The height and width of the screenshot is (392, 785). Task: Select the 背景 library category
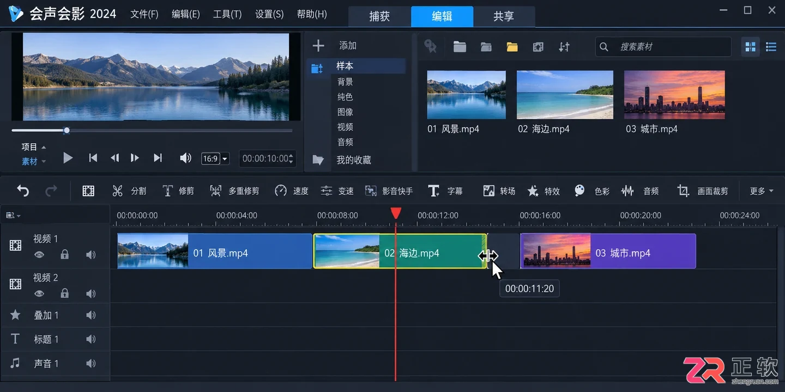[x=345, y=82]
